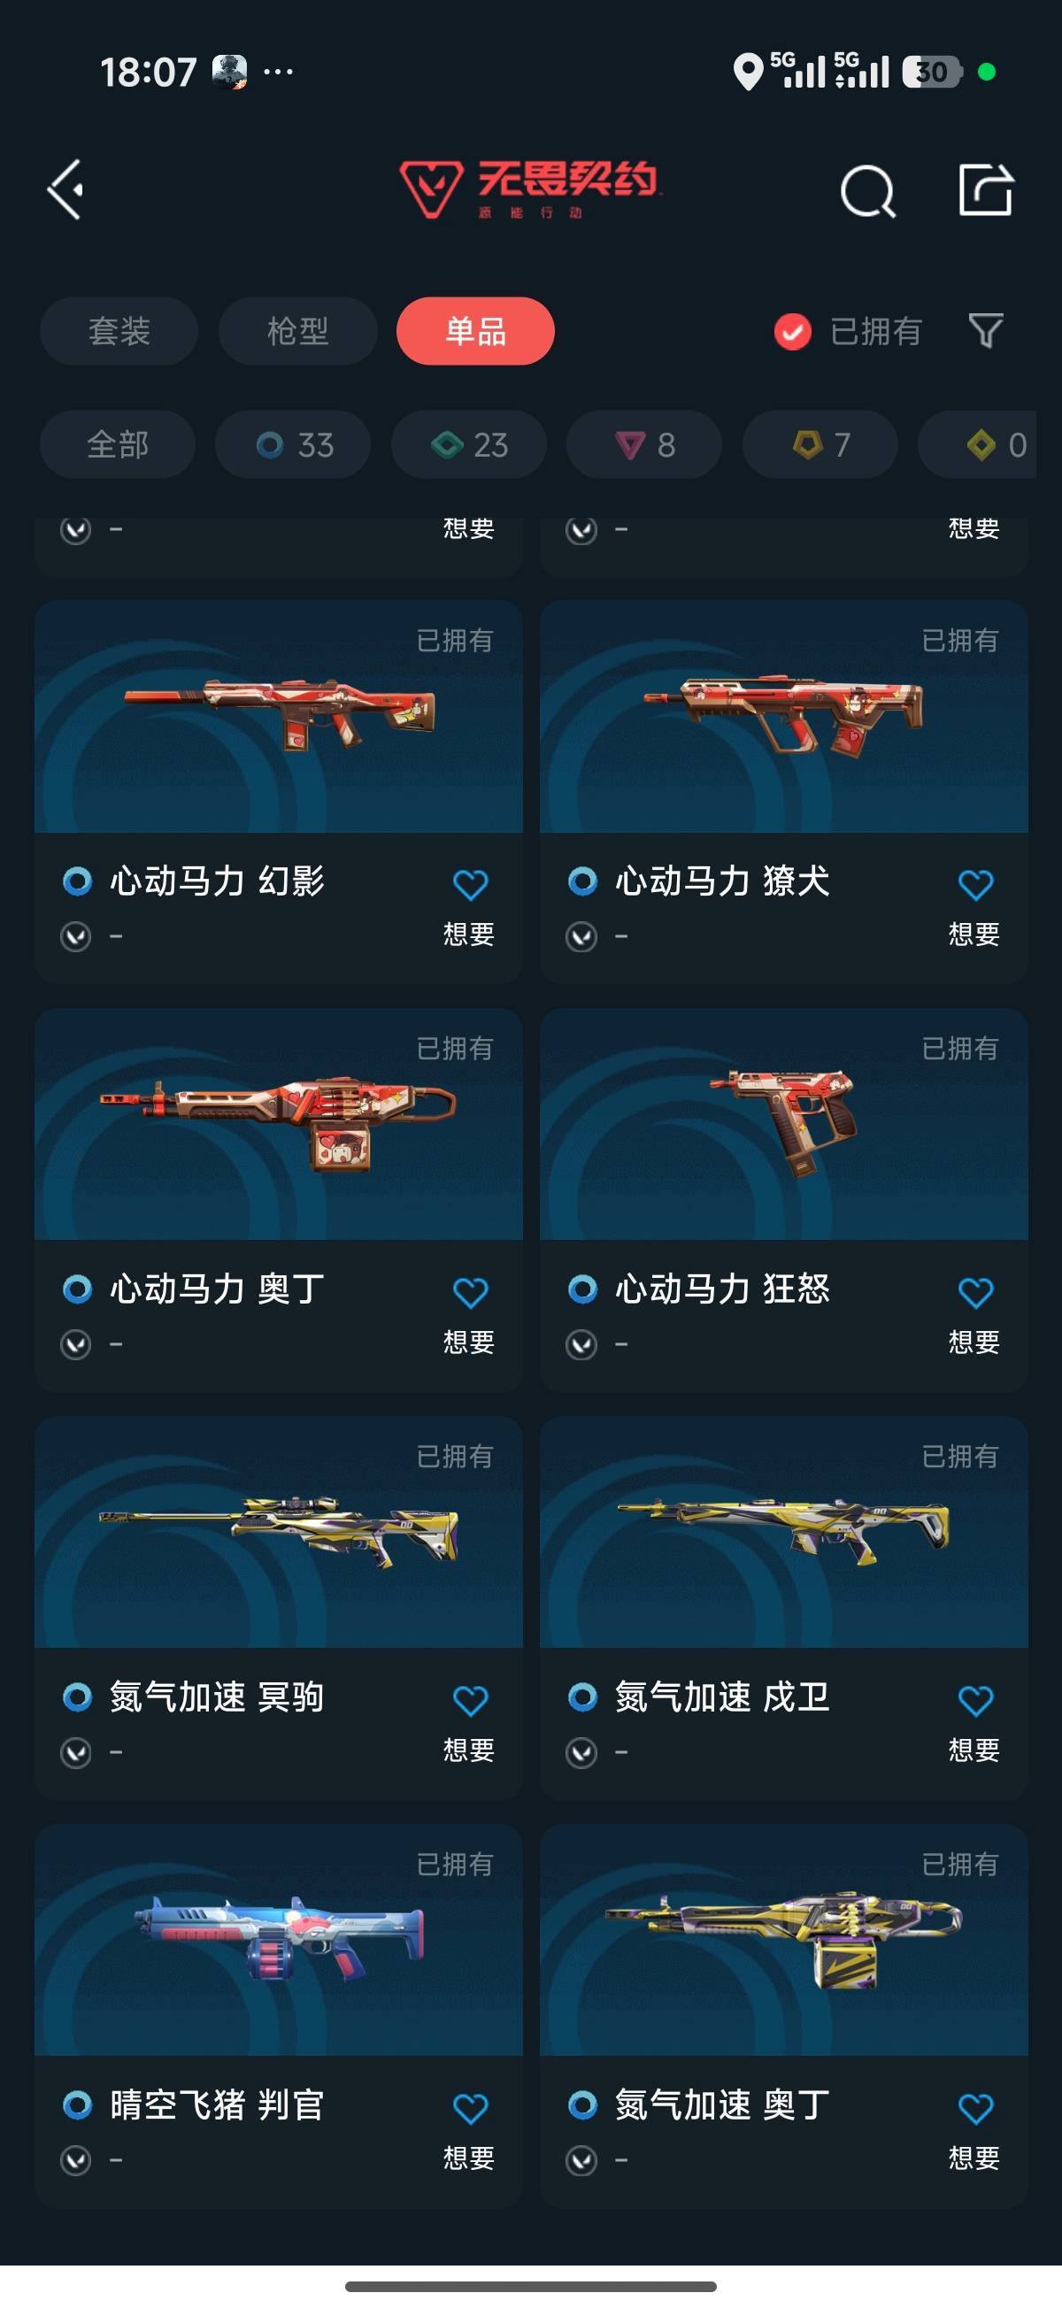Select the green tier filter showing 23
The height and width of the screenshot is (2308, 1062).
(469, 444)
